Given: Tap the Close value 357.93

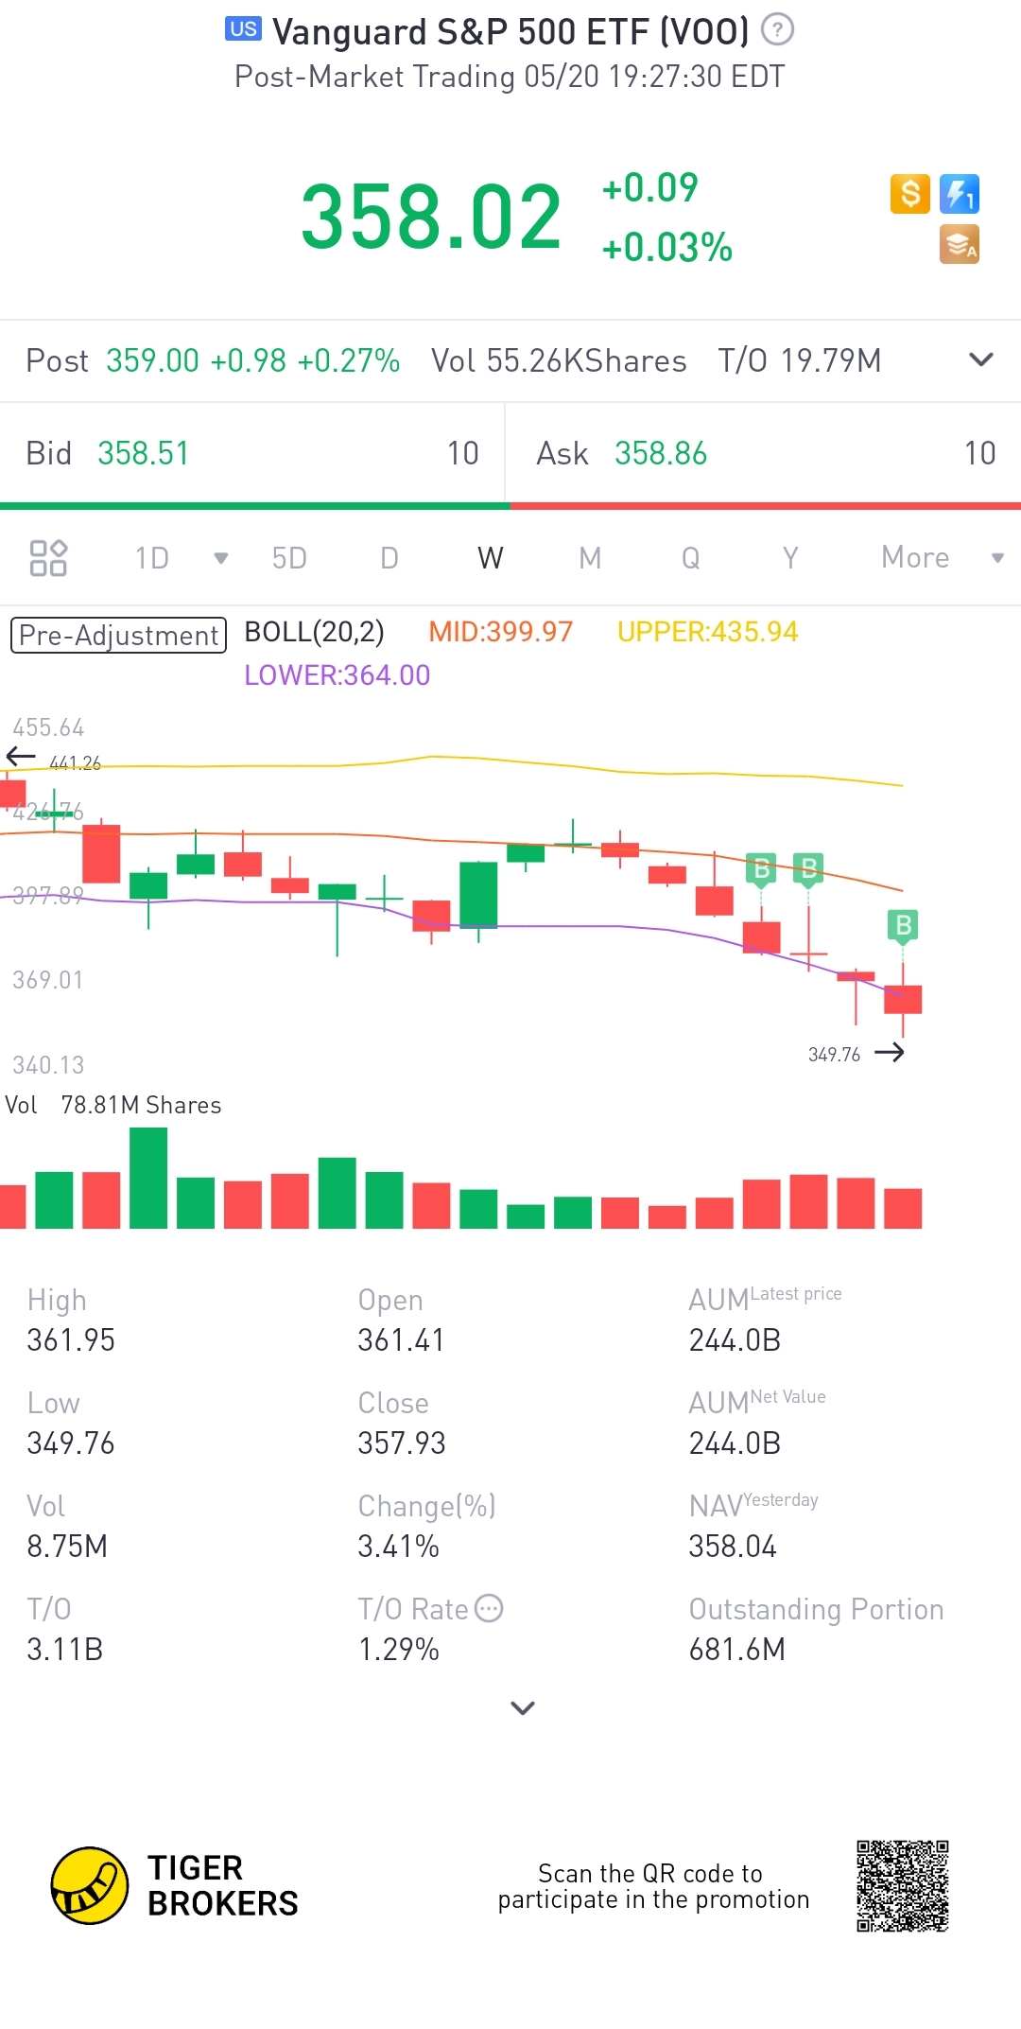Looking at the screenshot, I should 402,1443.
